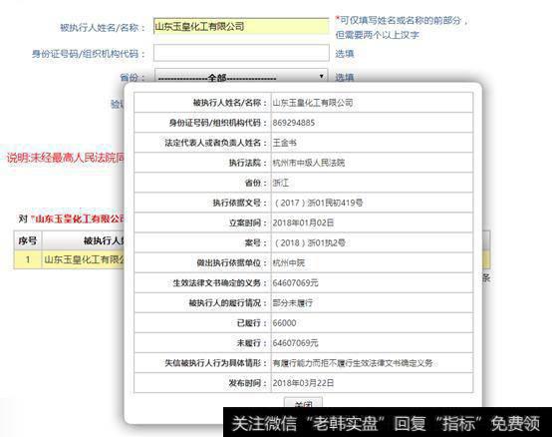Screen dimensions: 552x437
Task: Click the 被执行人姓名/名称 input field
Action: tap(241, 26)
